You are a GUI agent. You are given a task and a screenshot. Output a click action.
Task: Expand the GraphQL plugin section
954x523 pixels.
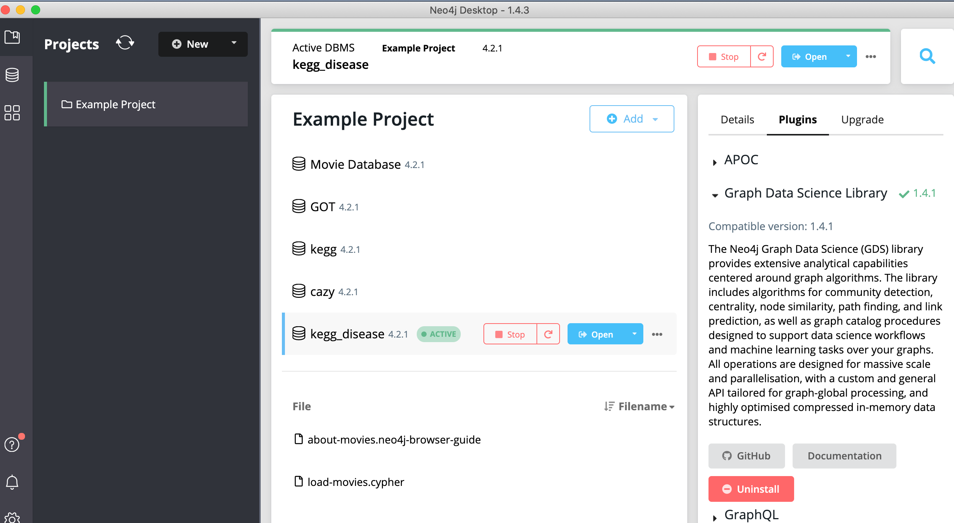pos(715,517)
